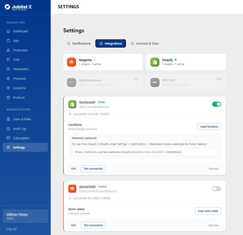243x235 pixels.
Task: Remove the Shopify shop integration
Action: point(213,169)
